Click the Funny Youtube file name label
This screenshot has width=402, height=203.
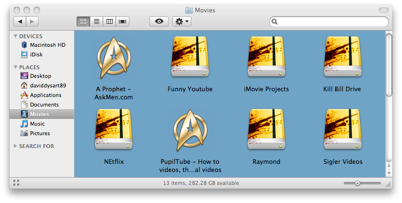pyautogui.click(x=190, y=89)
